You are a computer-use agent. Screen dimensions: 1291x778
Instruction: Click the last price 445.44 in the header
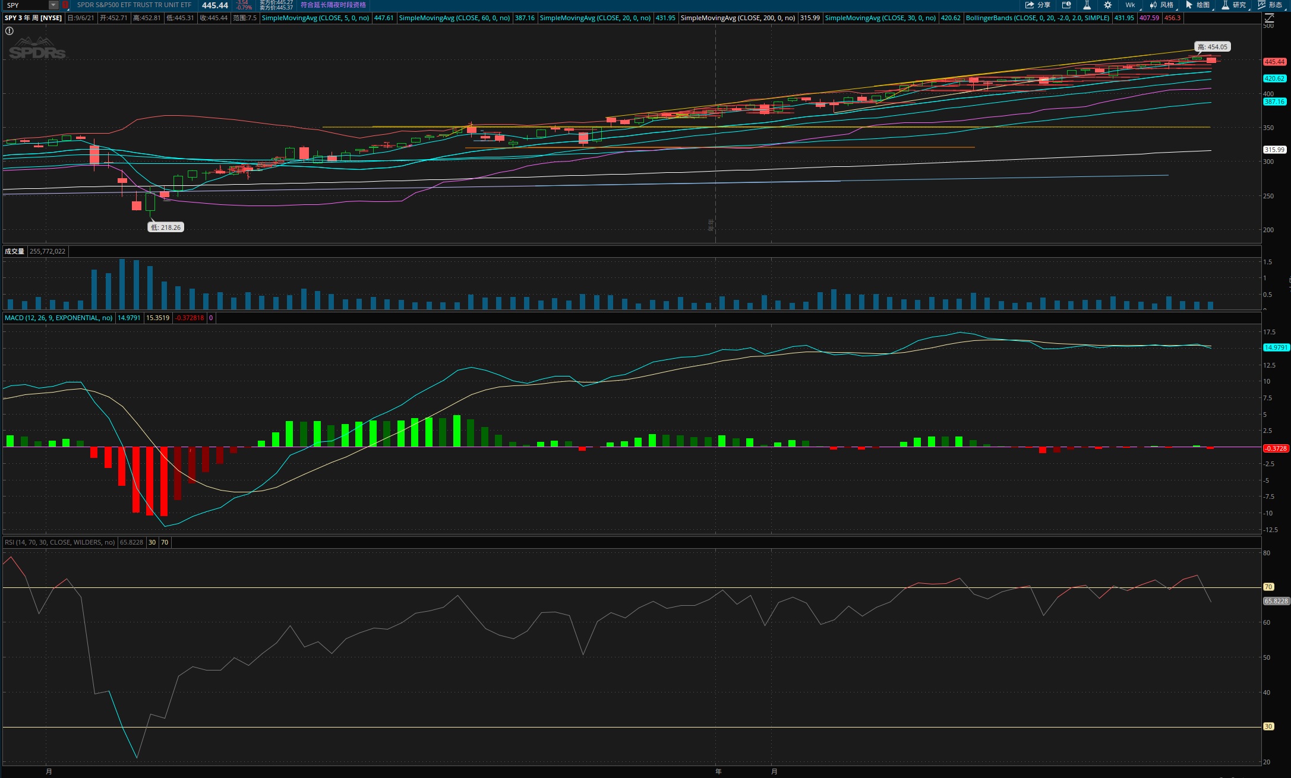click(215, 5)
